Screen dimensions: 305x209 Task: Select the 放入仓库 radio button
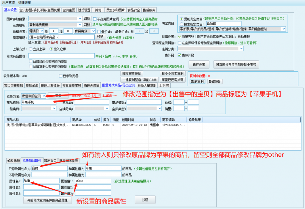coord(51,49)
